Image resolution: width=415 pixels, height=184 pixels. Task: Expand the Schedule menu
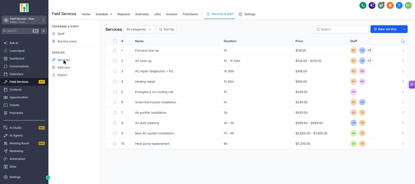click(x=104, y=14)
